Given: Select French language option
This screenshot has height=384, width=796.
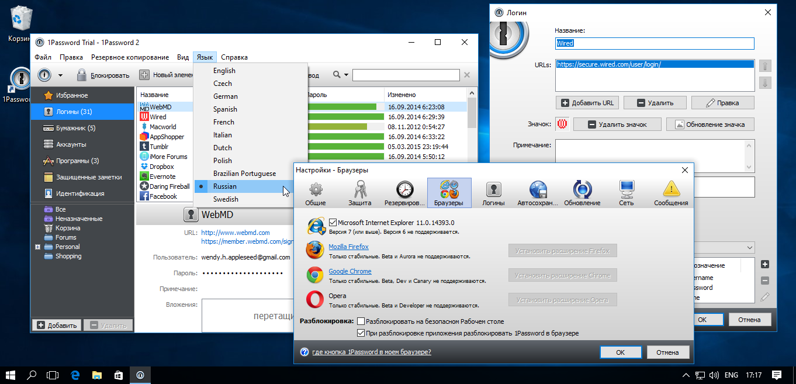Looking at the screenshot, I should [250, 122].
